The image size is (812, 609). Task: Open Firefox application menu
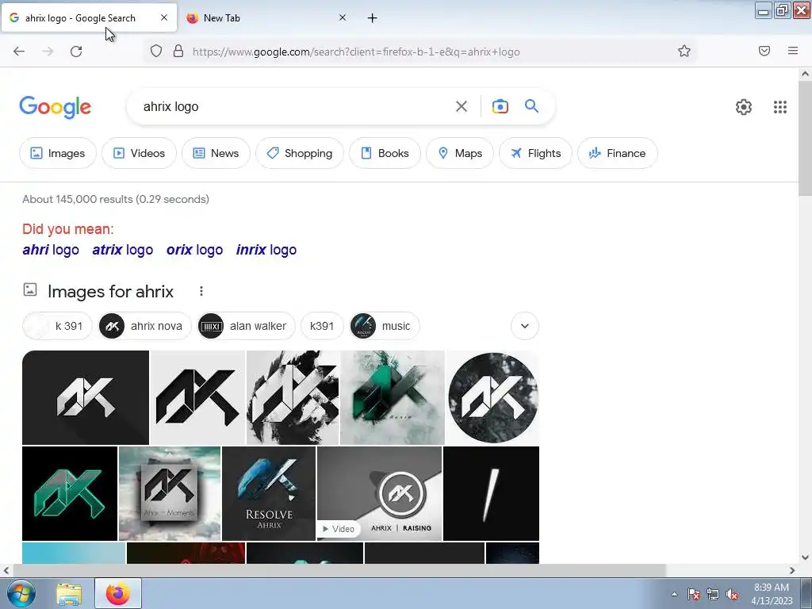tap(792, 51)
